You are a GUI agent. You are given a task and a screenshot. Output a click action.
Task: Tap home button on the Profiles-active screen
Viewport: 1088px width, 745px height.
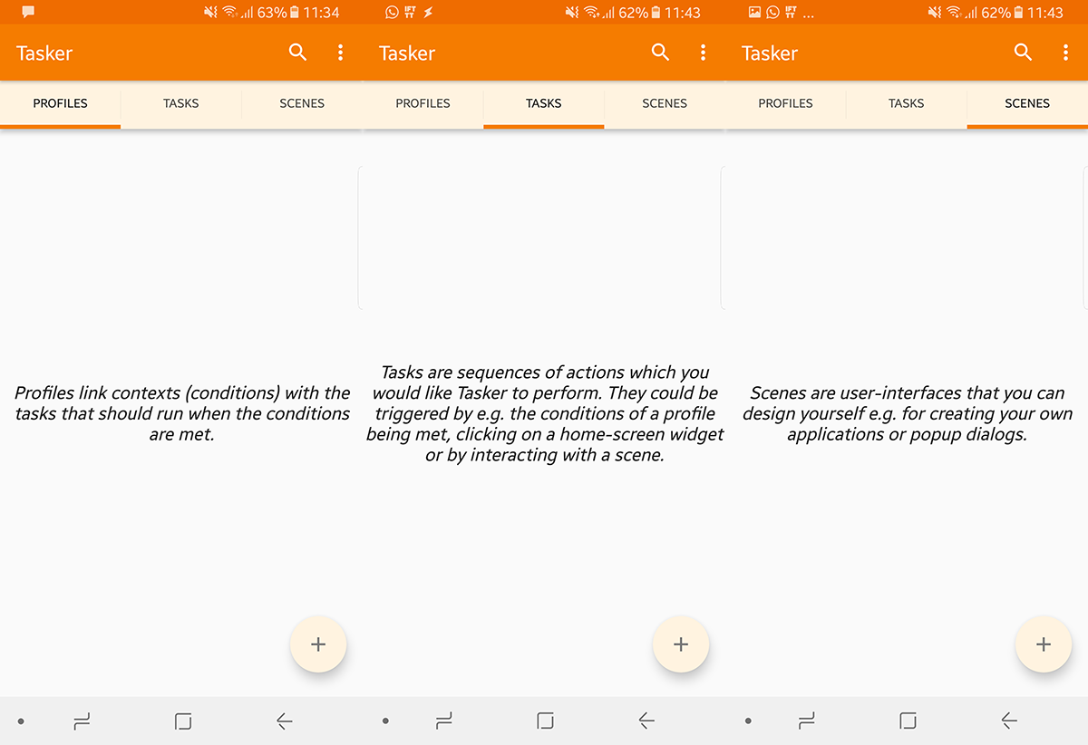(x=183, y=721)
